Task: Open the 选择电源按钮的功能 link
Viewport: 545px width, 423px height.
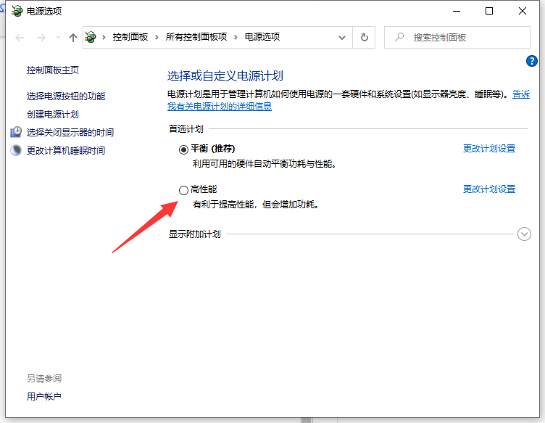Action: pos(65,96)
